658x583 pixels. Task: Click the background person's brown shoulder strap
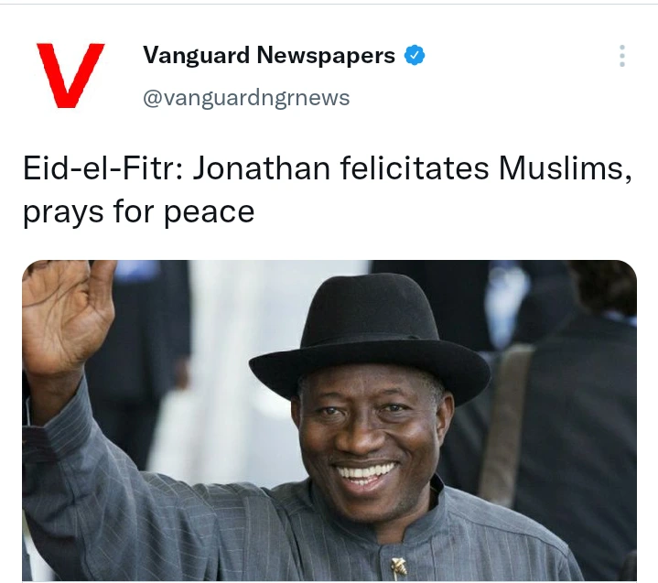click(506, 424)
